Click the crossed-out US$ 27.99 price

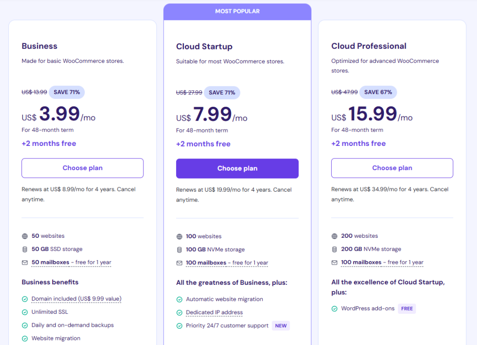click(189, 93)
